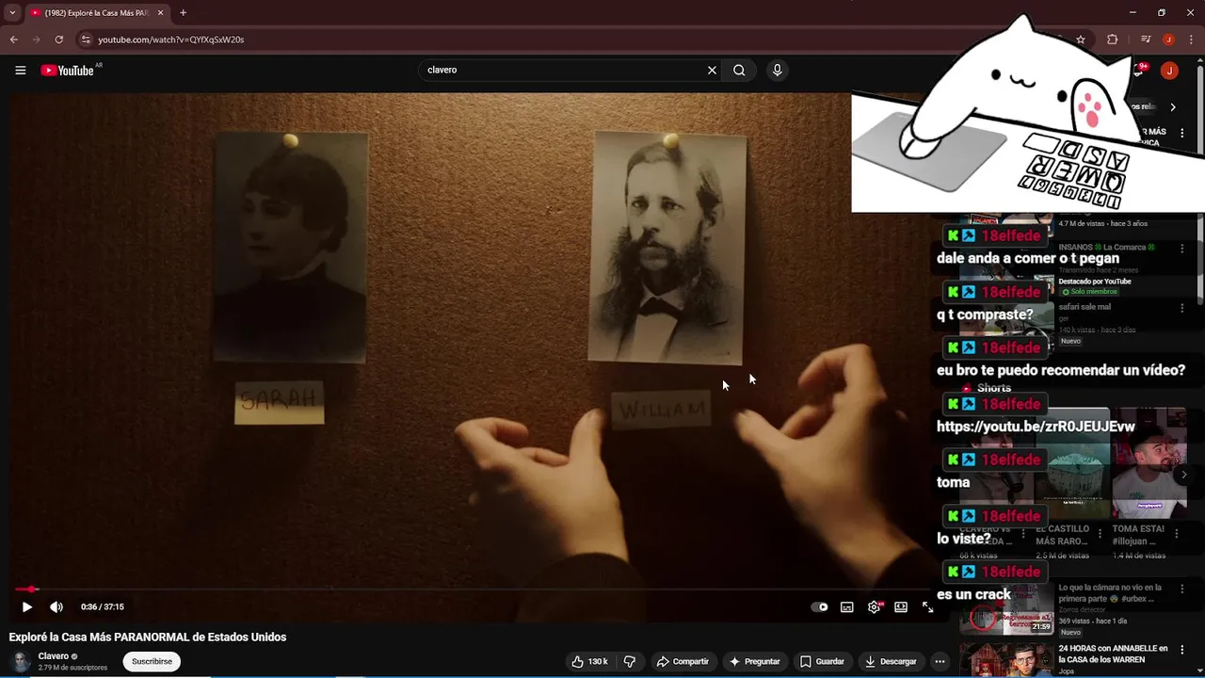The width and height of the screenshot is (1205, 678).
Task: Switch the player to theater mode
Action: coord(901,607)
